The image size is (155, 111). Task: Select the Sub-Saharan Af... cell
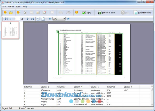click(x=81, y=105)
